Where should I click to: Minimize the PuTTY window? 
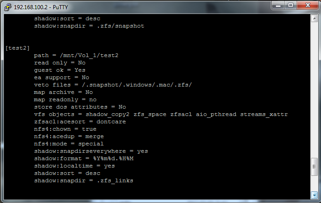point(278,6)
